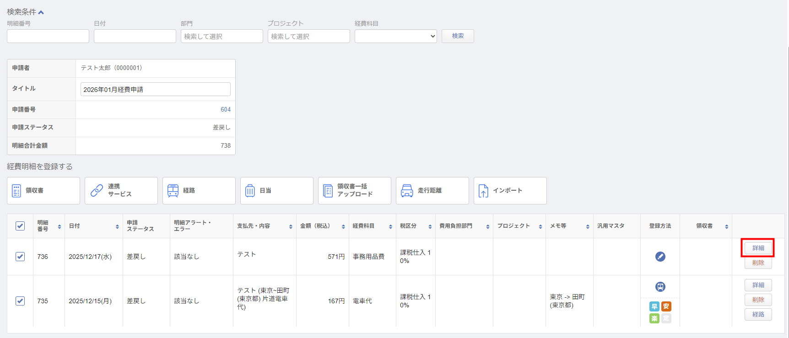The width and height of the screenshot is (789, 338).
Task: Click the import (インポート) file icon
Action: click(483, 191)
